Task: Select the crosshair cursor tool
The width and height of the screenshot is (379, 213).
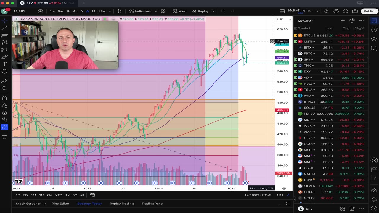Action: (x=4, y=21)
